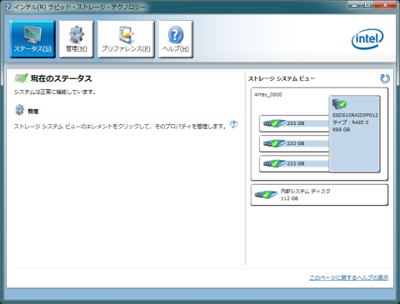Open the ステータス(S) status tab
The width and height of the screenshot is (400, 304).
coord(32,39)
